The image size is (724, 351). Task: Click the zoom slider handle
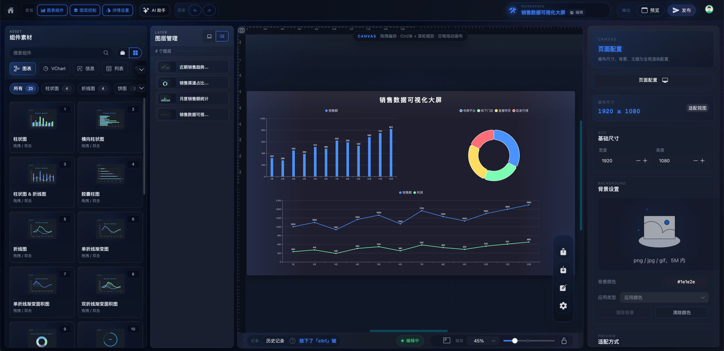click(x=515, y=340)
